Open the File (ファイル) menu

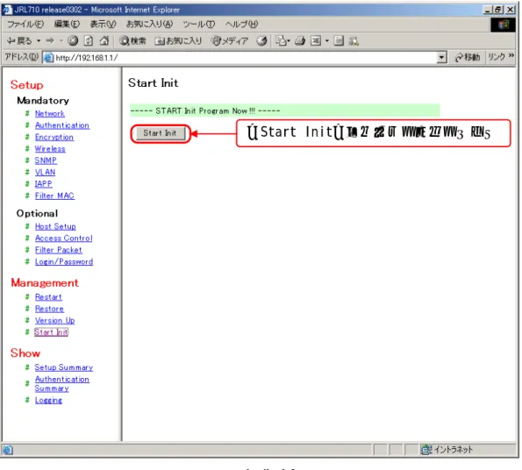(x=25, y=25)
